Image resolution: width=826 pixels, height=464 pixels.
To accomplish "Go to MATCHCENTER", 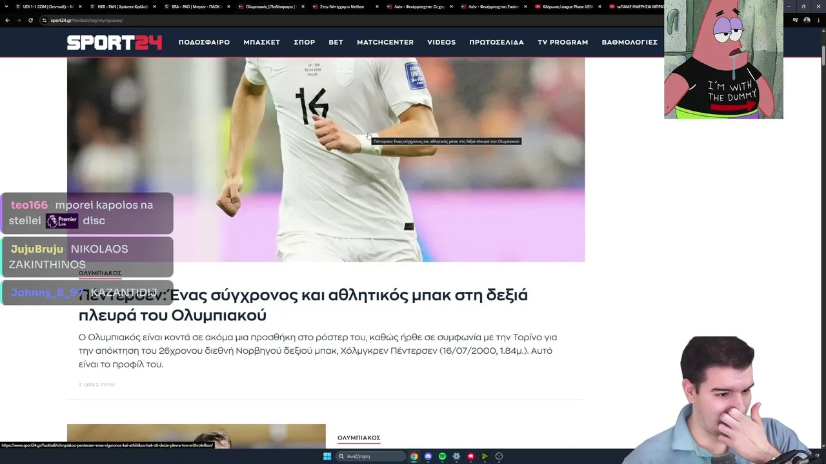I will tap(385, 43).
